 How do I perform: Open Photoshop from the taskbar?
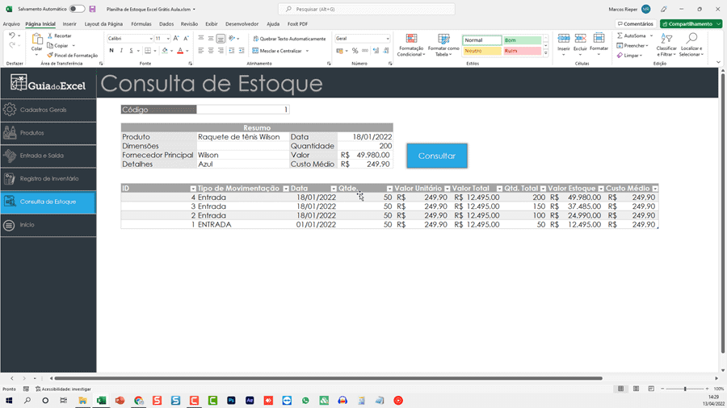point(231,401)
